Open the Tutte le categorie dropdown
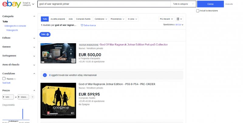The height and width of the screenshot is (123, 243). [183, 4]
